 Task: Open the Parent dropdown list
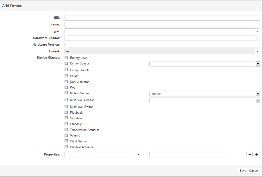coord(257,52)
